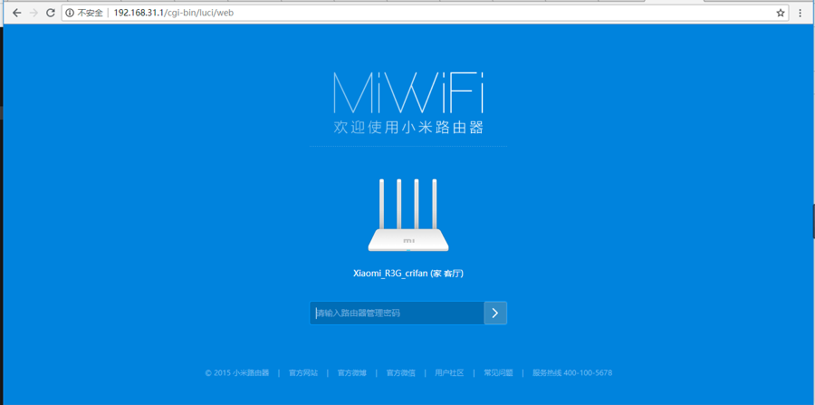
Task: Click the 服务热线 400-100-5678 text
Action: (572, 372)
